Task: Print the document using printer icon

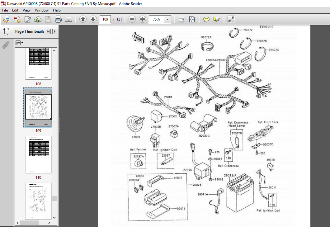Action: pyautogui.click(x=58, y=19)
